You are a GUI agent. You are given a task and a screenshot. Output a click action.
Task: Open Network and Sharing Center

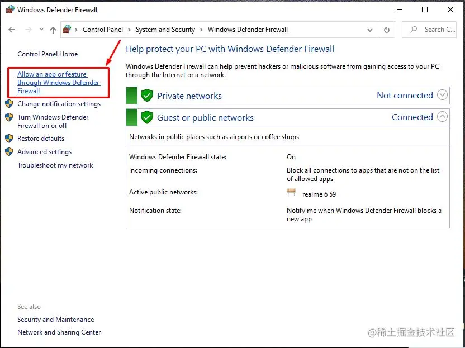click(x=59, y=332)
